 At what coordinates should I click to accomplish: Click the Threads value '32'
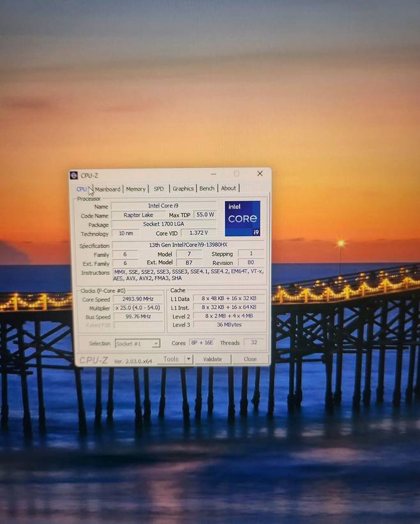254,342
